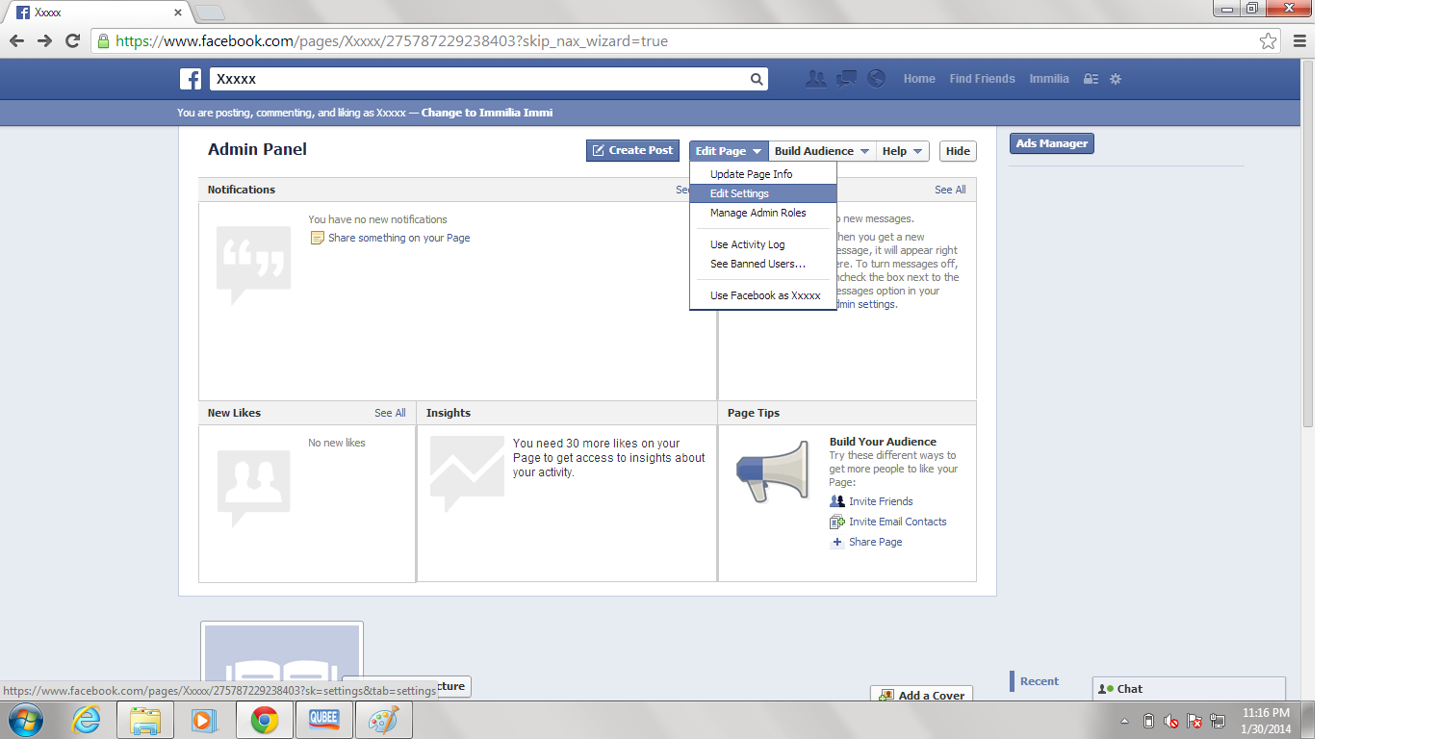Click the Recent timeline link
This screenshot has height=739, width=1438.
[x=1040, y=681]
